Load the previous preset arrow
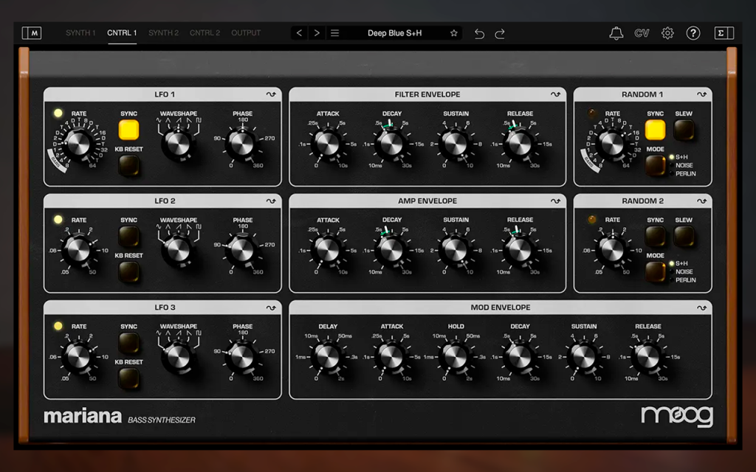The width and height of the screenshot is (756, 472). [x=300, y=32]
